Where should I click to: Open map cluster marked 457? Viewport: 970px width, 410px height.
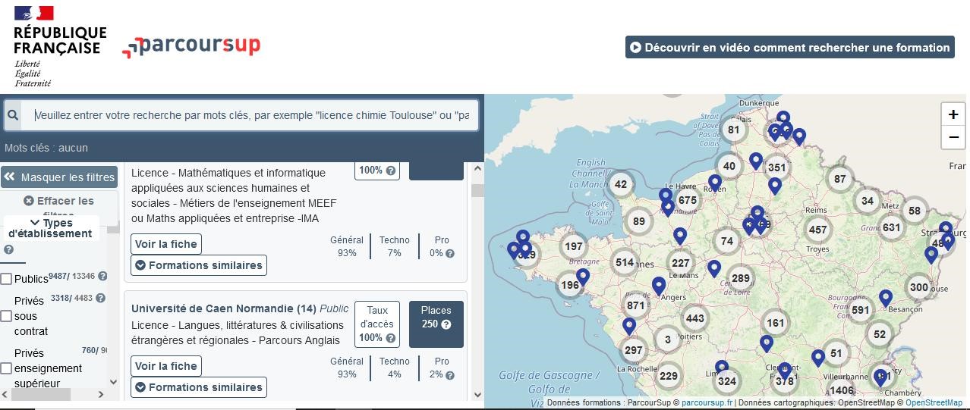pyautogui.click(x=817, y=230)
